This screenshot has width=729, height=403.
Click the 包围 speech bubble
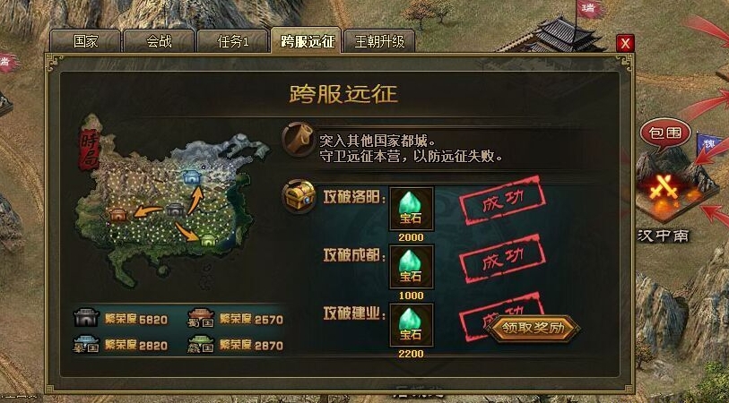(665, 133)
